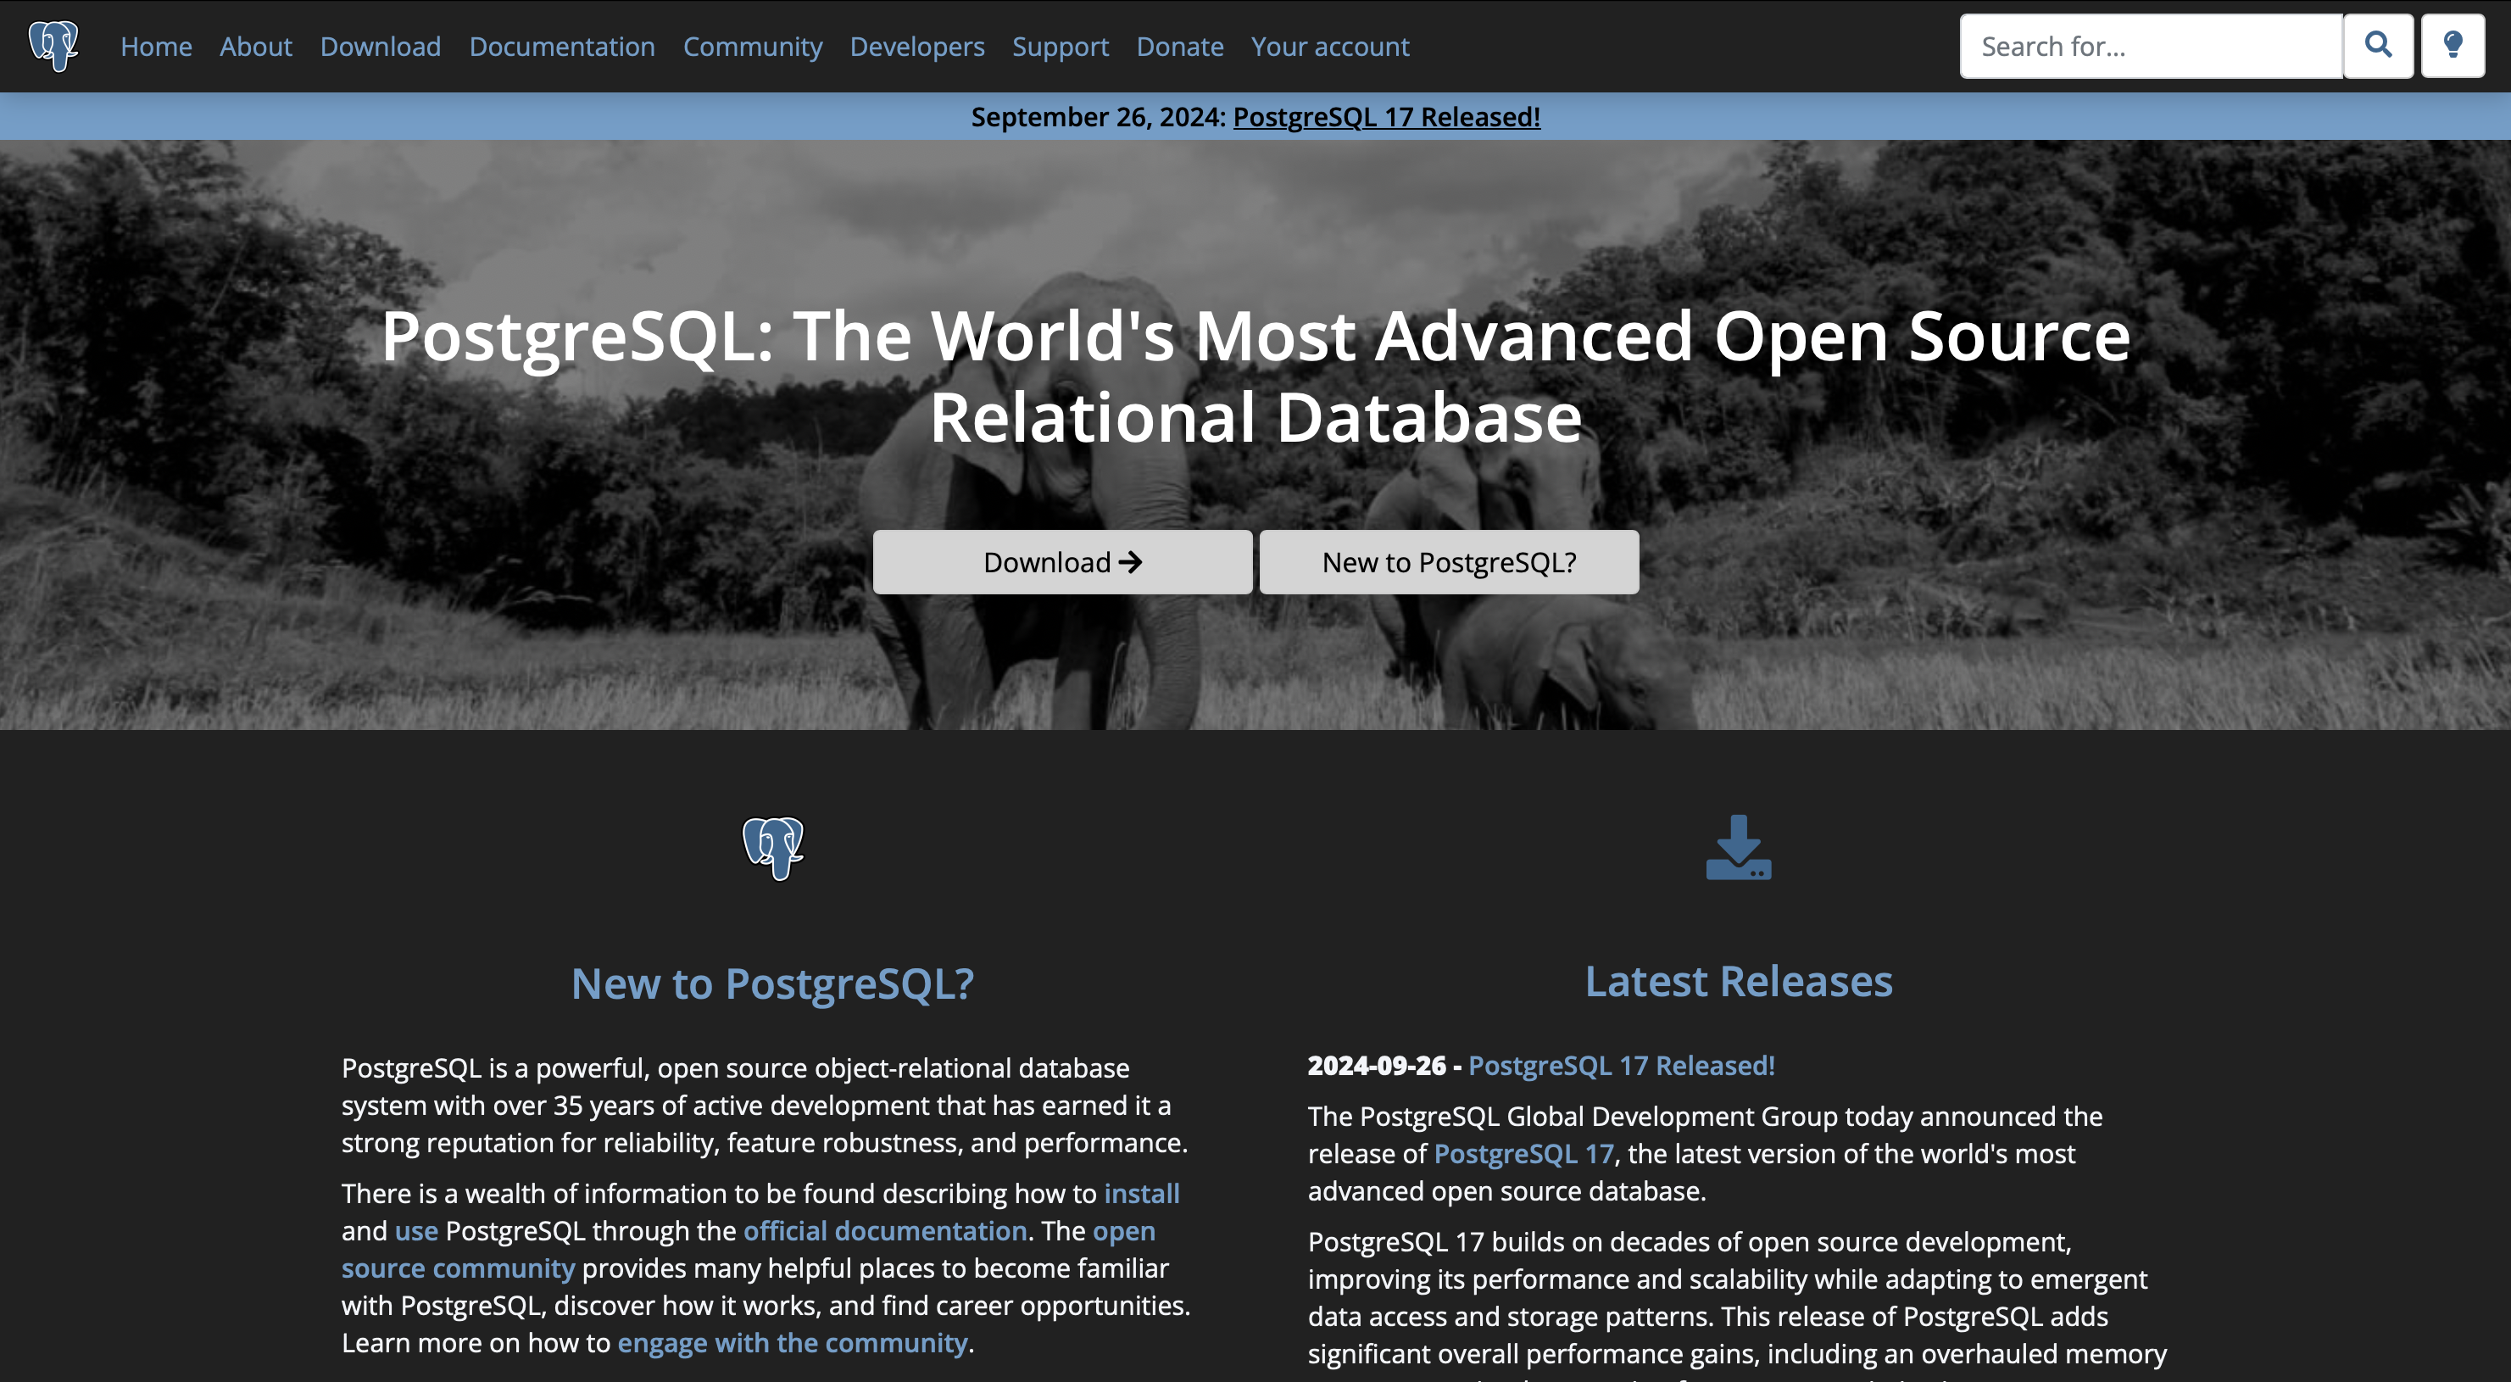Click the hero Download arrow button
The width and height of the screenshot is (2511, 1382).
1062,562
